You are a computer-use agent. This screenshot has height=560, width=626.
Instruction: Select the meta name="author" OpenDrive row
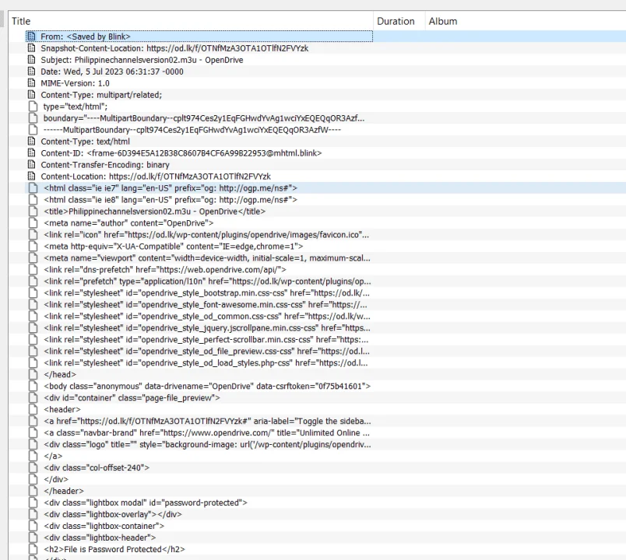[199, 223]
